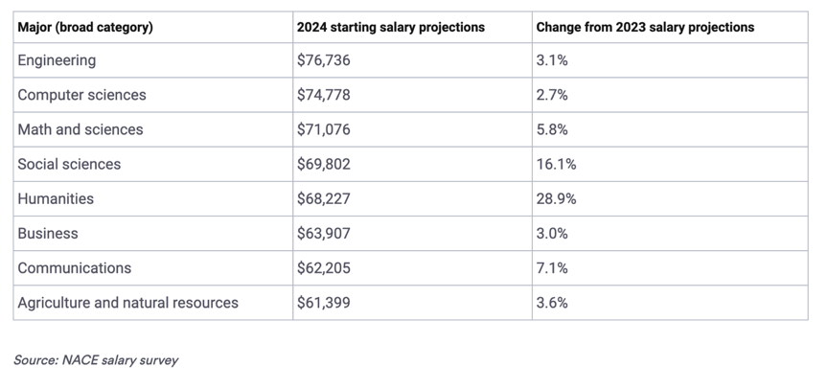This screenshot has width=828, height=389.
Task: Click the "2024 starting salary projections" header
Action: [392, 27]
